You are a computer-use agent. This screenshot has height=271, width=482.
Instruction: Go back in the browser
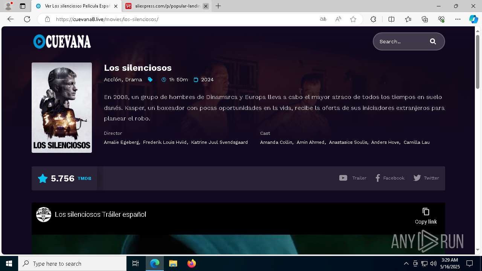(x=11, y=19)
